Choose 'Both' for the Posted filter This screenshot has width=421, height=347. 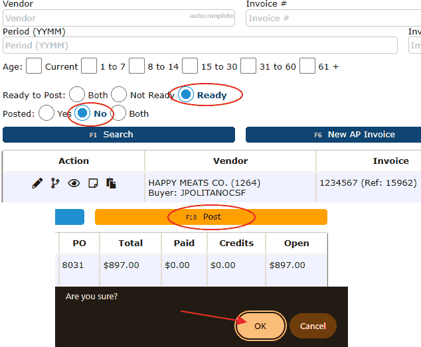(x=118, y=113)
